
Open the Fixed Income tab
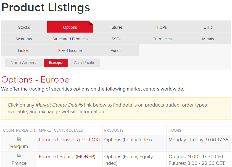click(70, 51)
